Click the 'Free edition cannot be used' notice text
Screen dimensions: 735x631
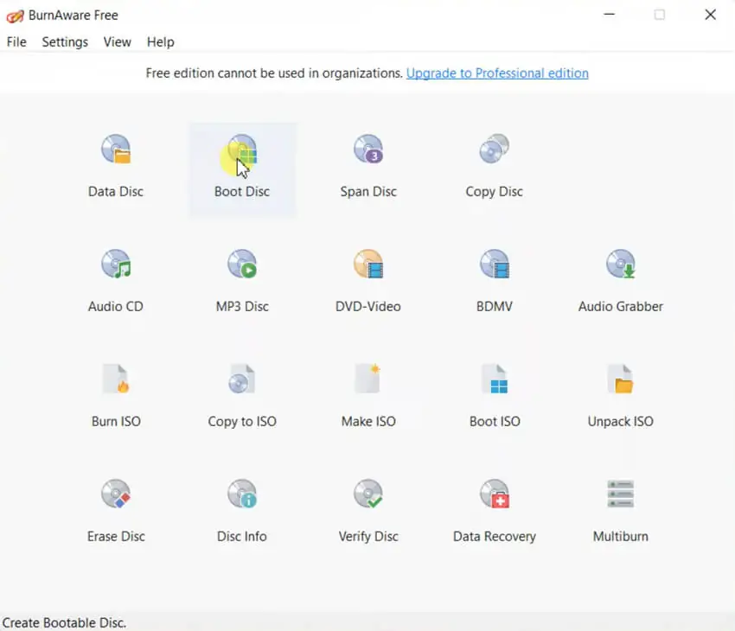[274, 73]
